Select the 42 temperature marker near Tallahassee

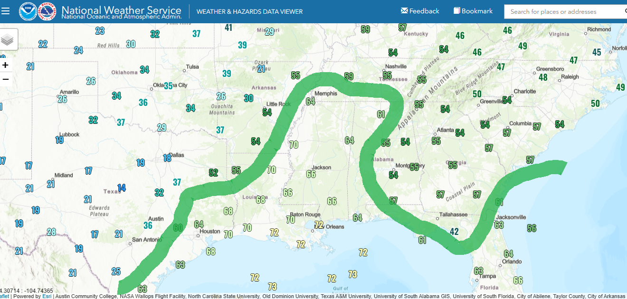[454, 232]
